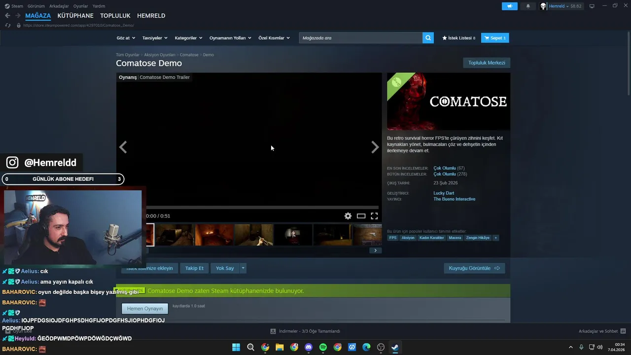Switch to the TOPLULUK tab
The image size is (631, 355).
115,16
